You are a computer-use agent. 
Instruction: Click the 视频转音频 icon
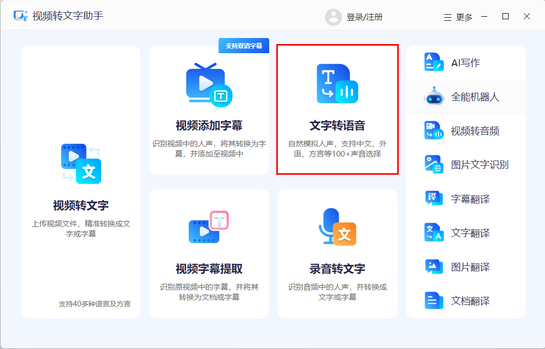[x=434, y=131]
